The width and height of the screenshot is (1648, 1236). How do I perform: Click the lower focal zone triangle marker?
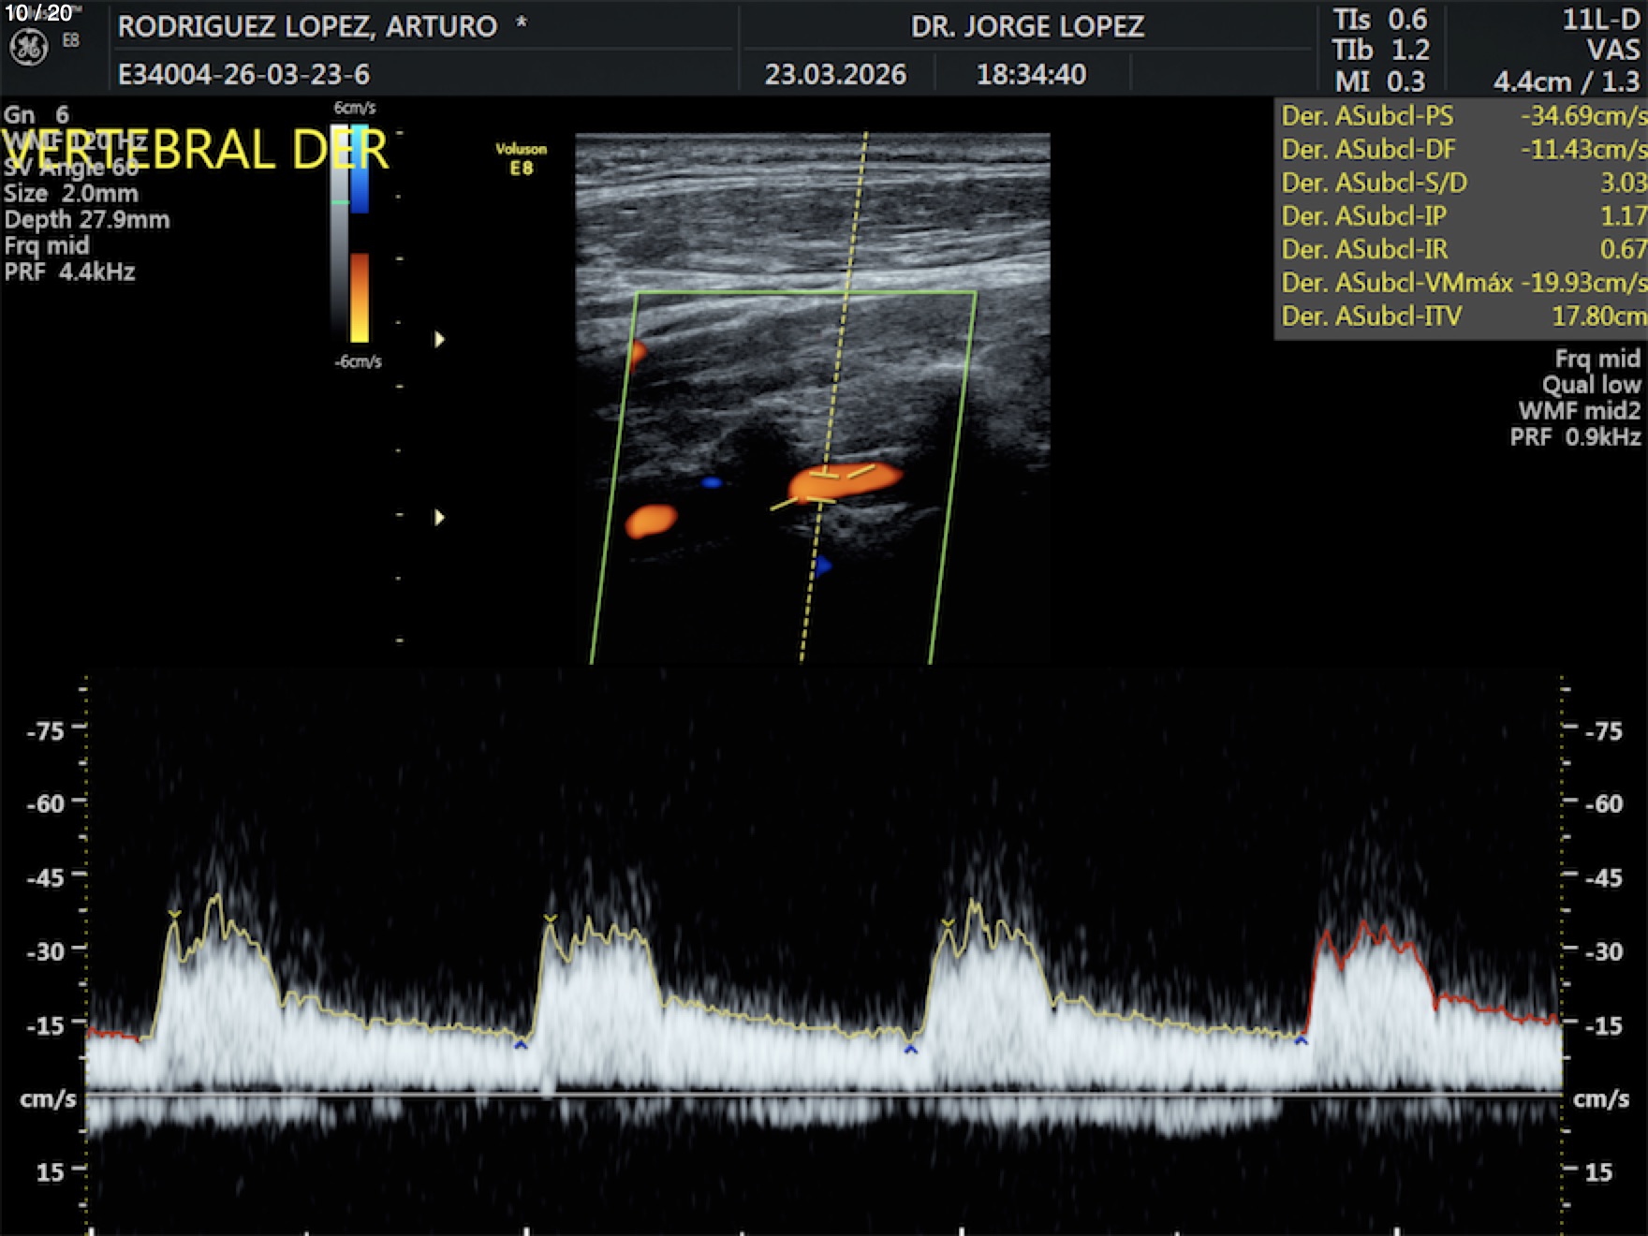[x=439, y=517]
